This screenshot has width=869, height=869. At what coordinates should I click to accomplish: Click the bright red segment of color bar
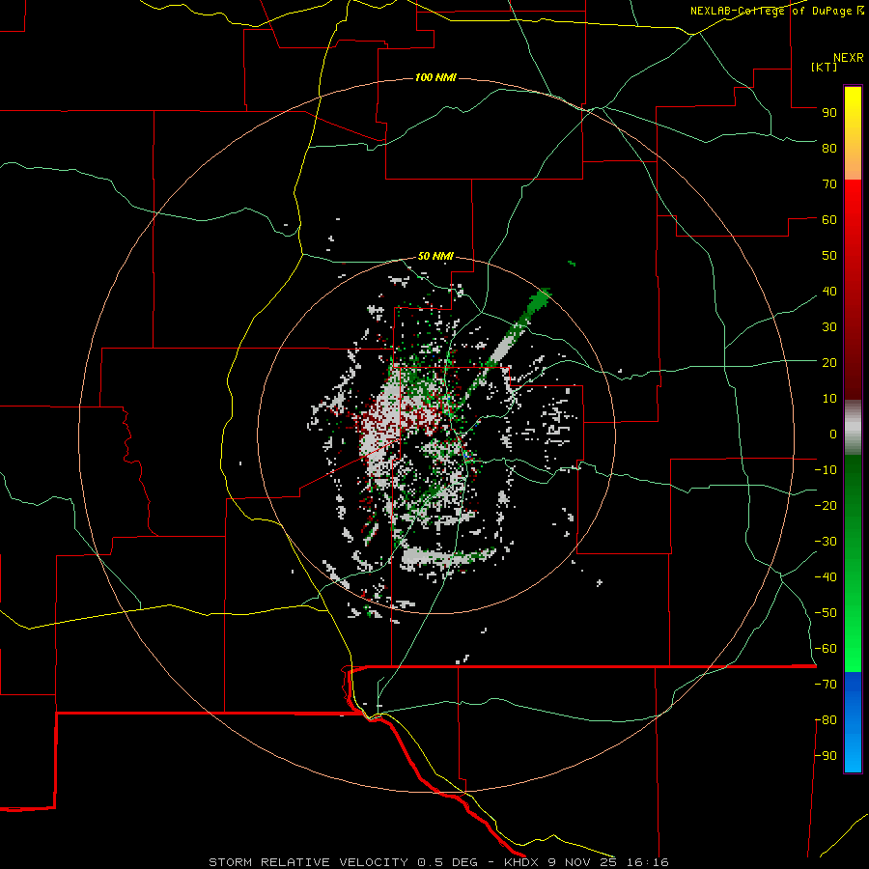pyautogui.click(x=853, y=222)
